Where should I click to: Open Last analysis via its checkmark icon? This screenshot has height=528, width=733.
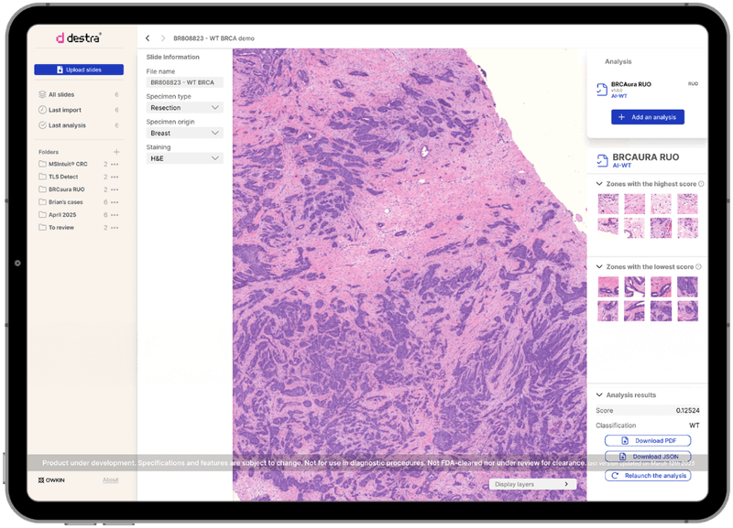point(41,124)
